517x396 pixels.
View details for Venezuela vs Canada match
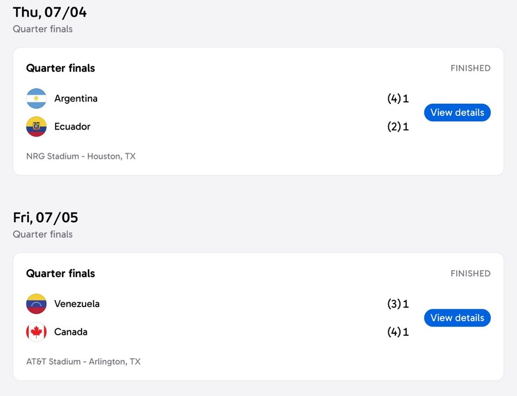coord(457,318)
